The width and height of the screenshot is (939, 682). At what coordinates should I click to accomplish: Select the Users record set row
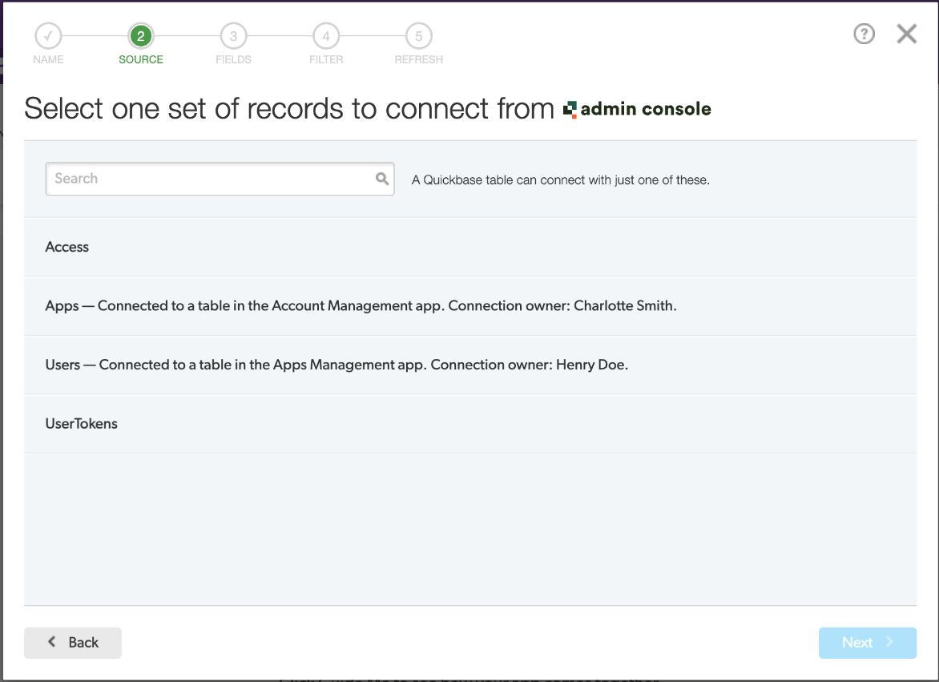pos(470,365)
